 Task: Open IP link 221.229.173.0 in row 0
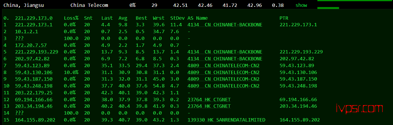(34, 18)
